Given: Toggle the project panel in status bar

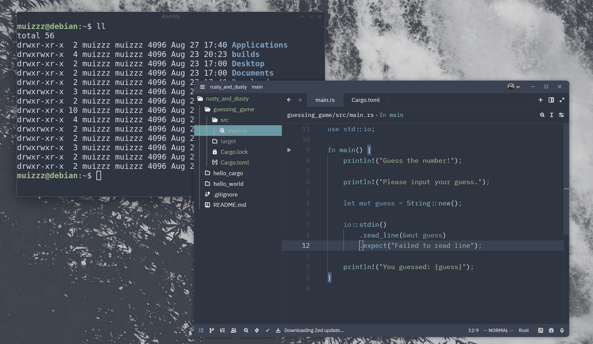Looking at the screenshot, I should click(x=201, y=330).
